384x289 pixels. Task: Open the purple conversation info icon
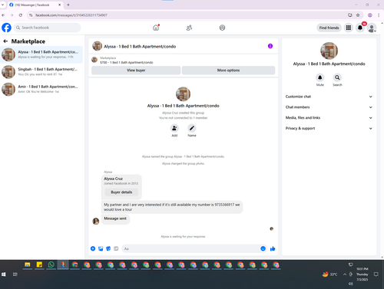pyautogui.click(x=270, y=46)
